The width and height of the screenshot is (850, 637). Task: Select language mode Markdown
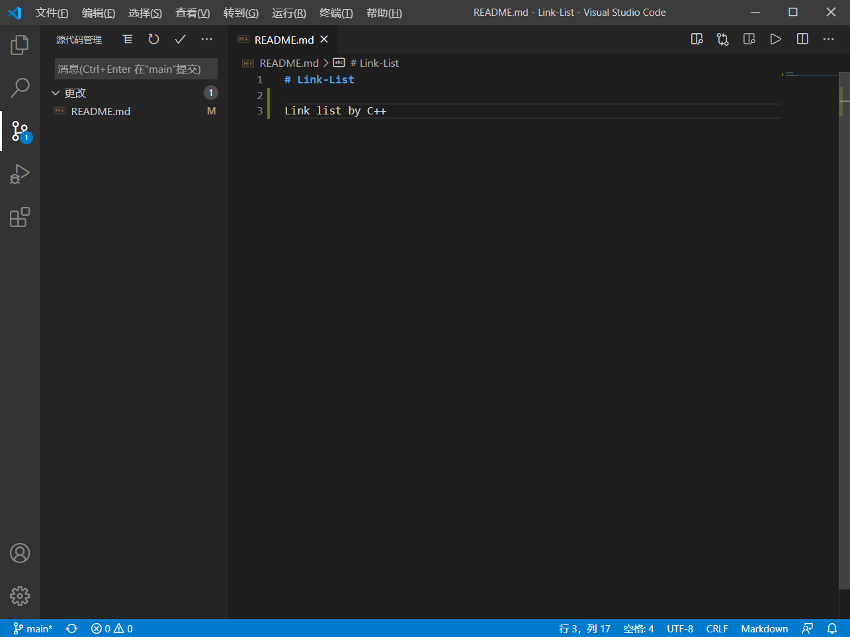point(765,628)
